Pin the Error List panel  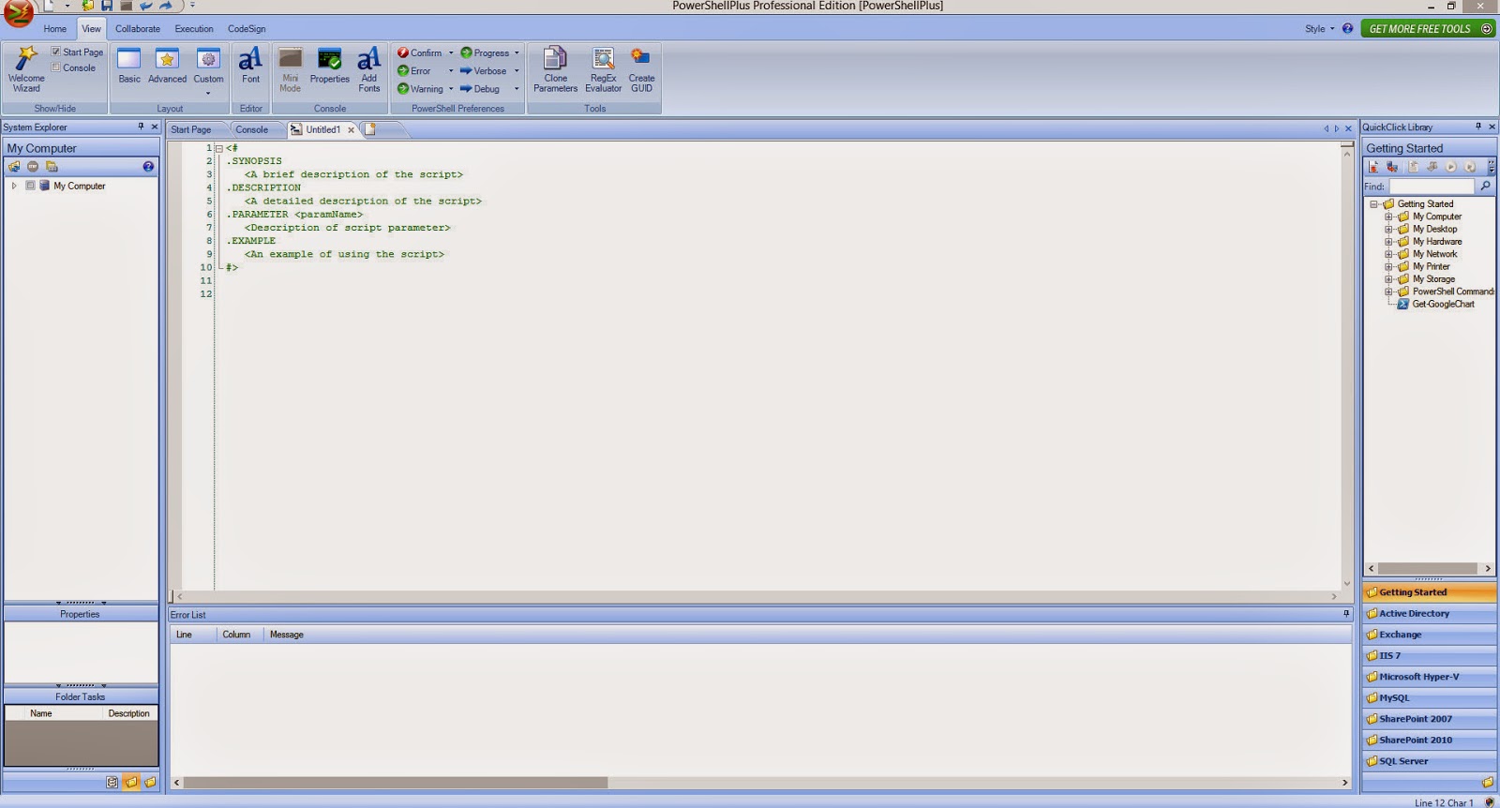click(x=1346, y=614)
